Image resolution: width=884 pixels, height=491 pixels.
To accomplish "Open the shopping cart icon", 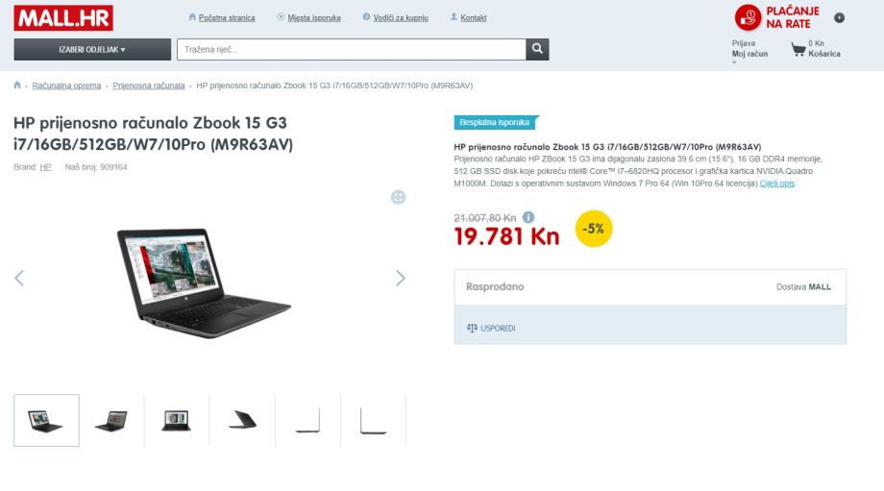I will tap(798, 49).
